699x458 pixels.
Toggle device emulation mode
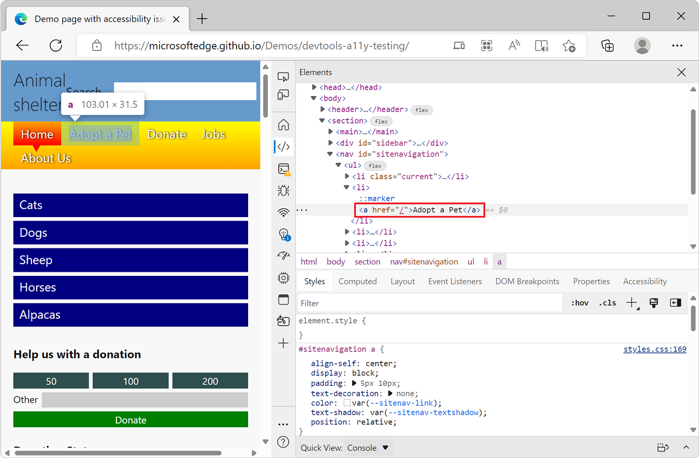tap(283, 95)
